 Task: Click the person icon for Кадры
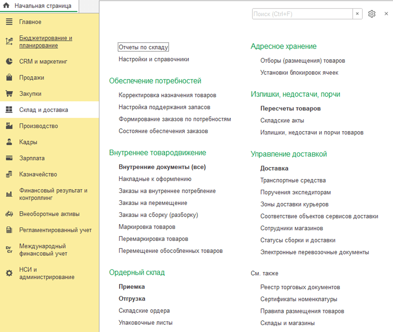(9, 142)
